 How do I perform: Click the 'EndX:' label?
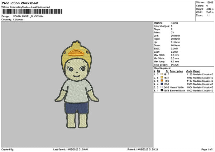(x=157, y=49)
